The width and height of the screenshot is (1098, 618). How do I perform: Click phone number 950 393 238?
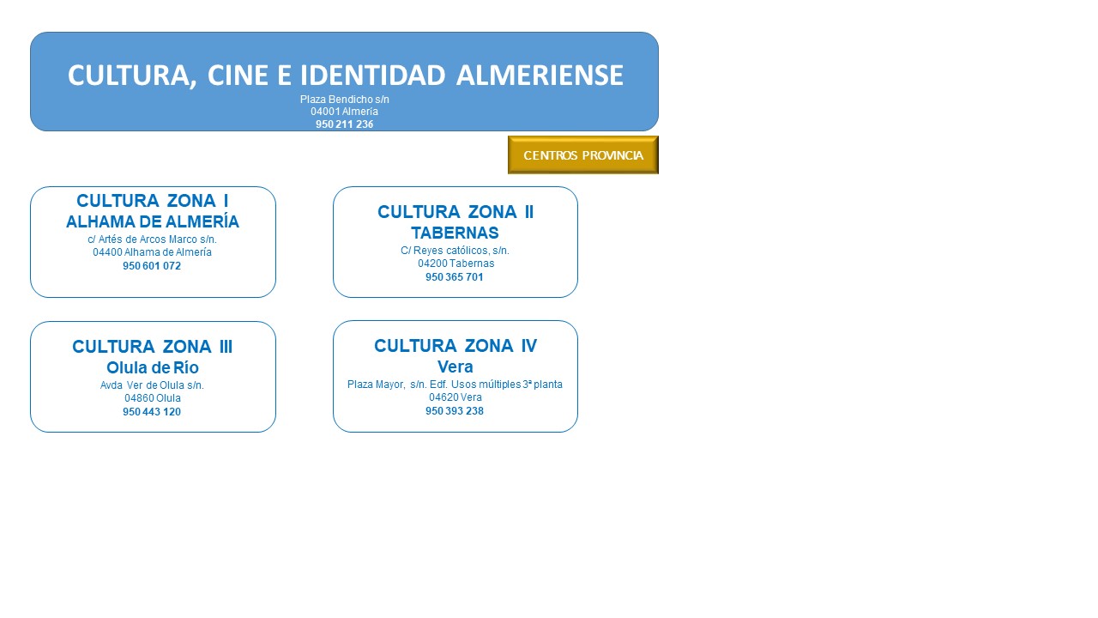tap(455, 411)
